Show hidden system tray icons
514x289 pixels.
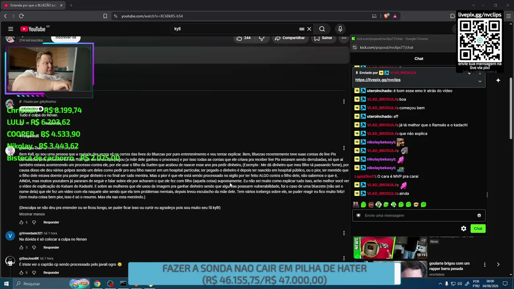point(440,284)
